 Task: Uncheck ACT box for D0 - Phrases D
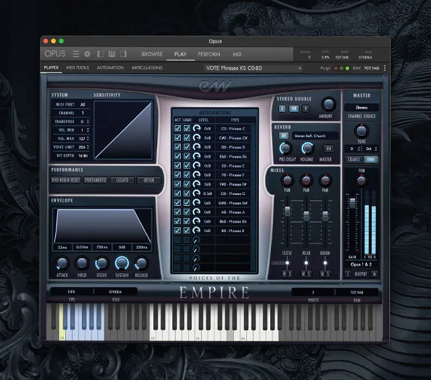(178, 147)
